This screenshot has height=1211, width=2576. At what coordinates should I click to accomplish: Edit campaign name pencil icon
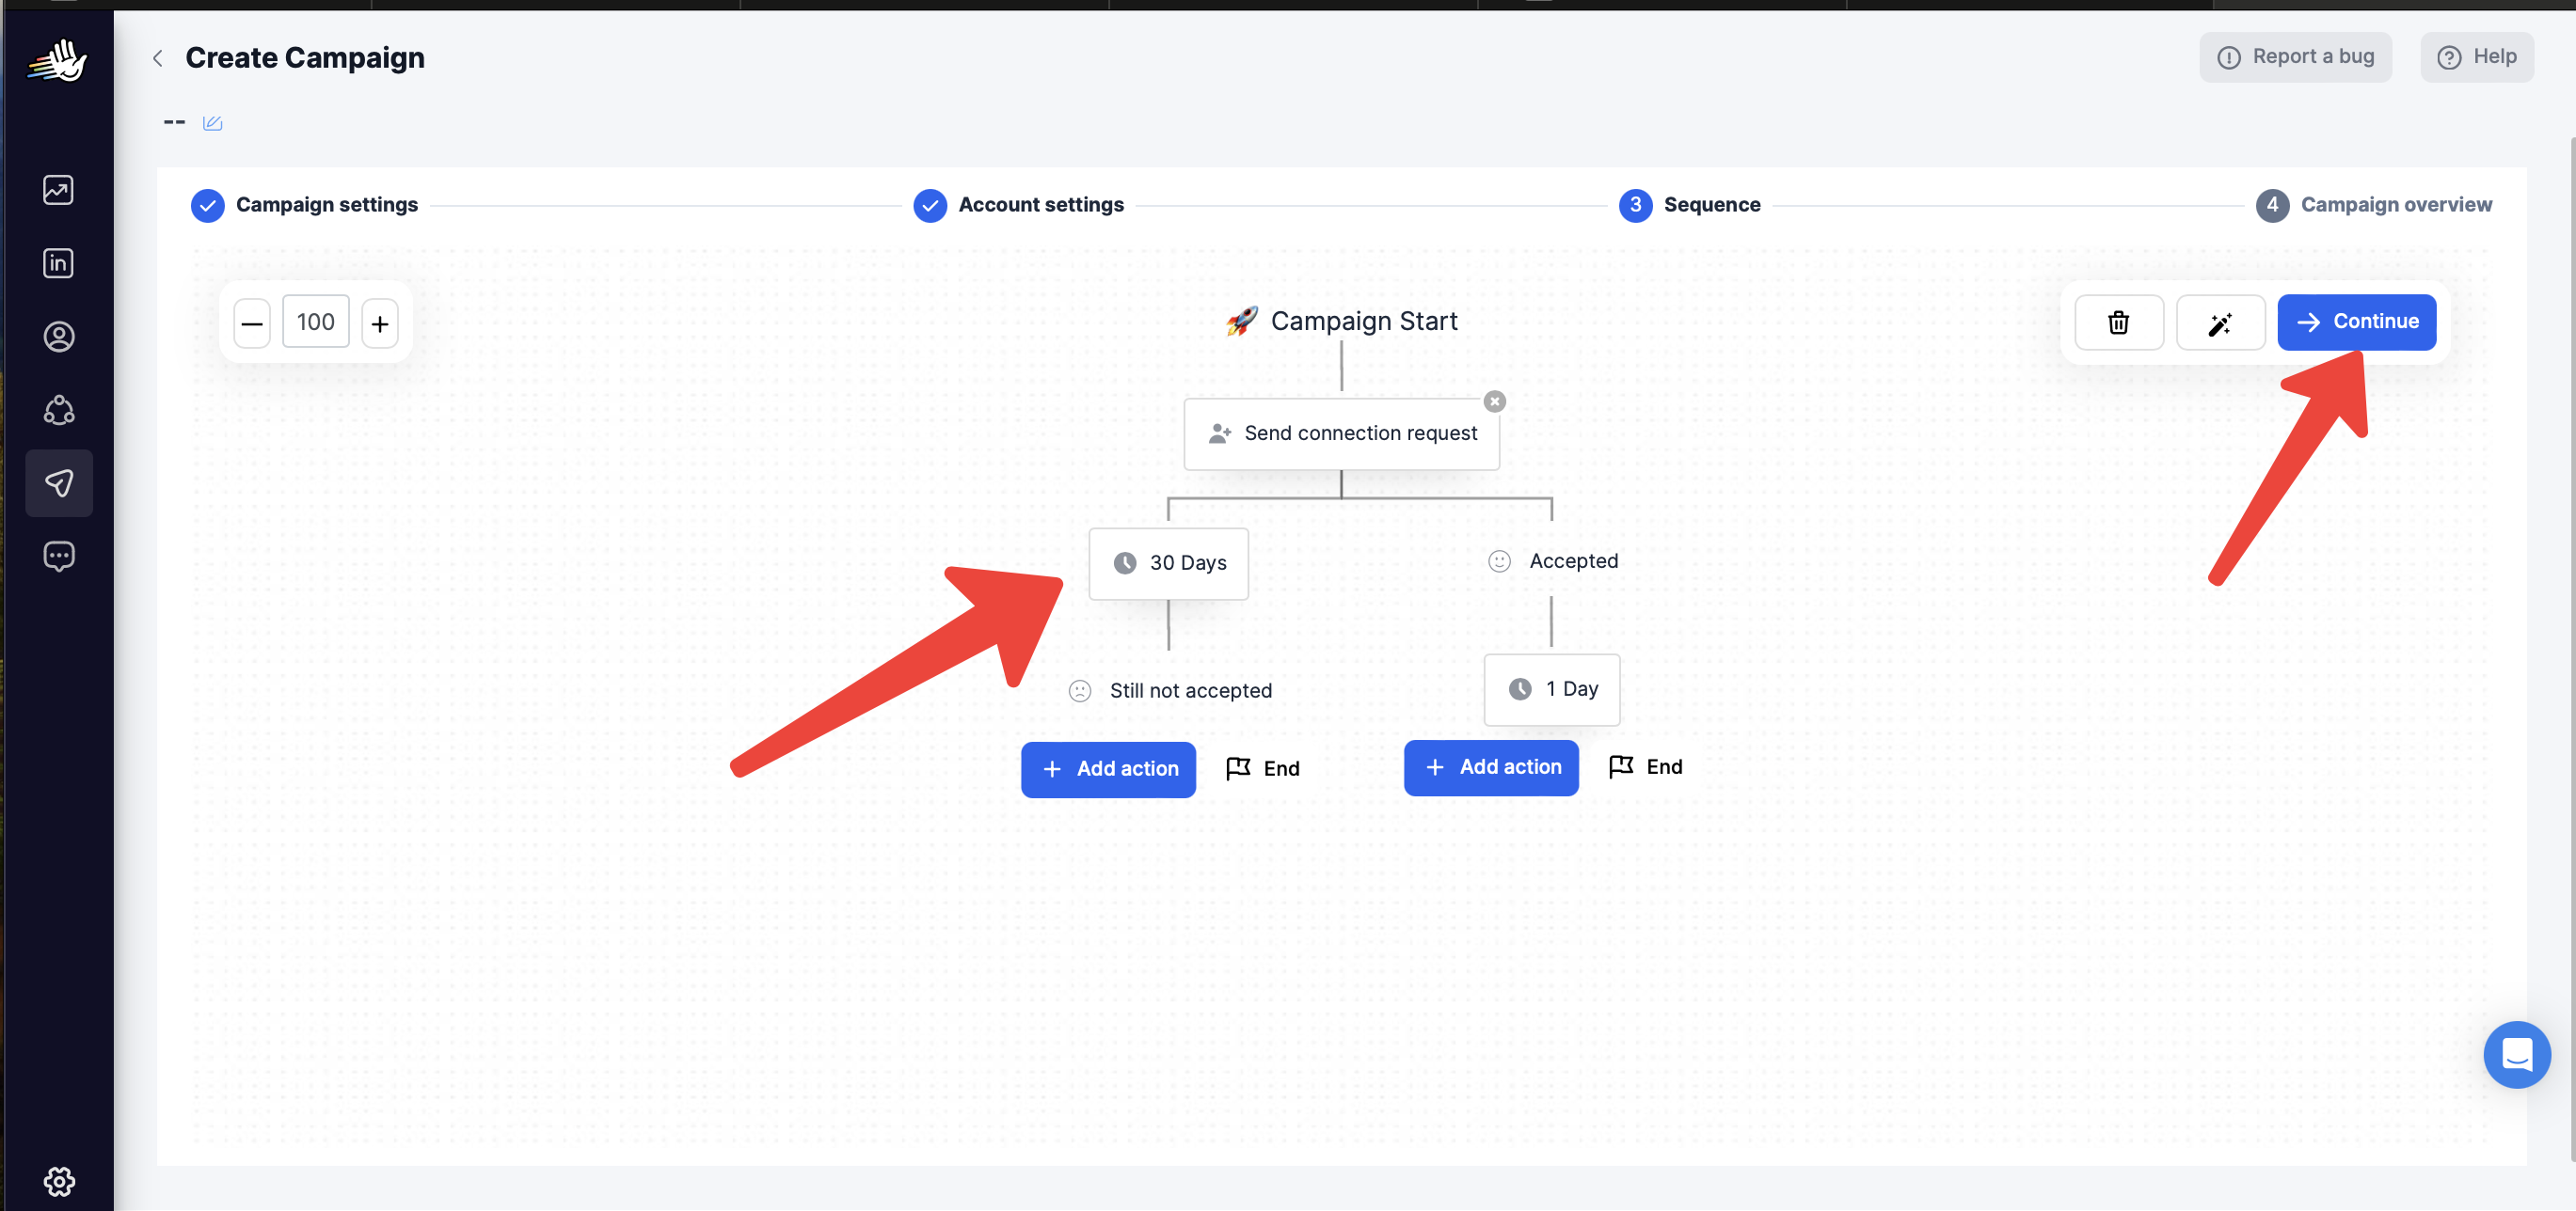click(x=212, y=123)
